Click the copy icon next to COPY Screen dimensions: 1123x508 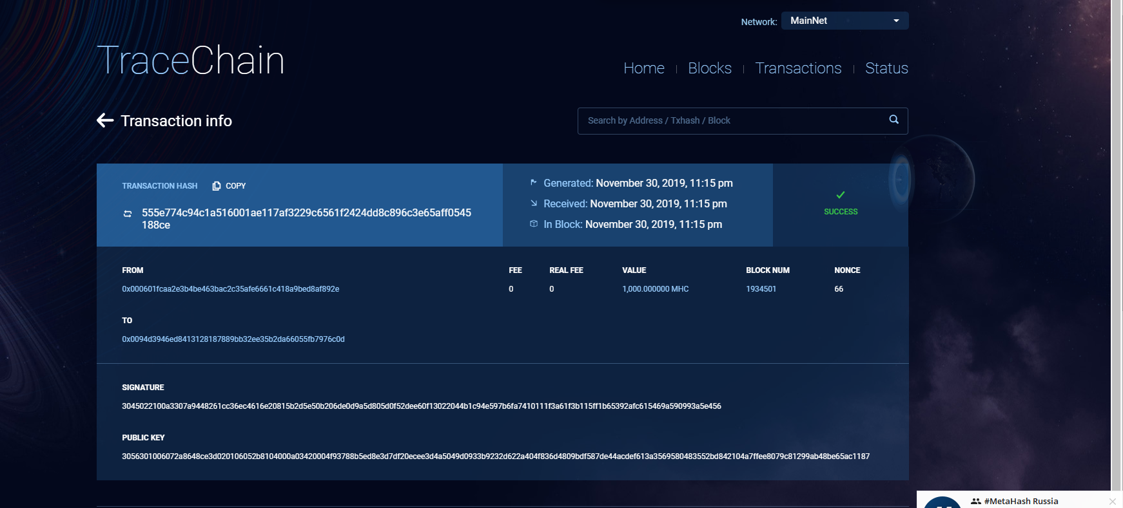pos(217,186)
